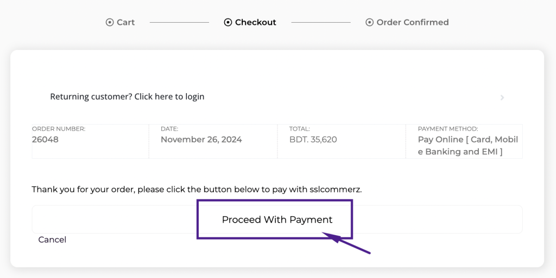Click the date November 26, 2024
Viewport: 556px width, 278px height.
201,139
